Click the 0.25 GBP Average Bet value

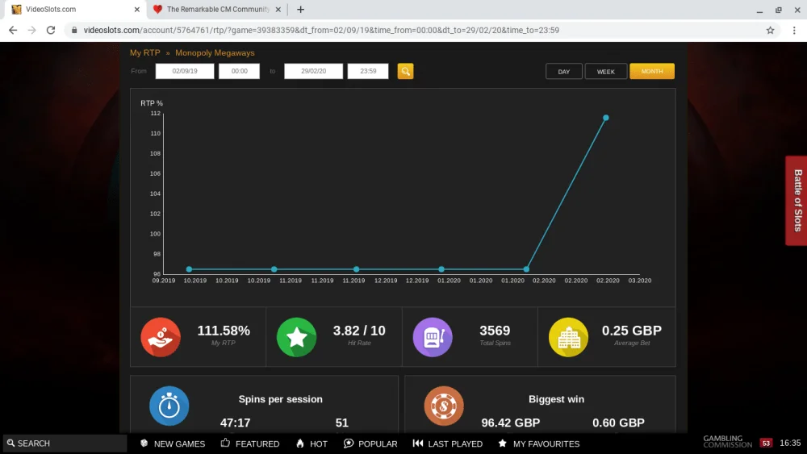click(x=632, y=331)
